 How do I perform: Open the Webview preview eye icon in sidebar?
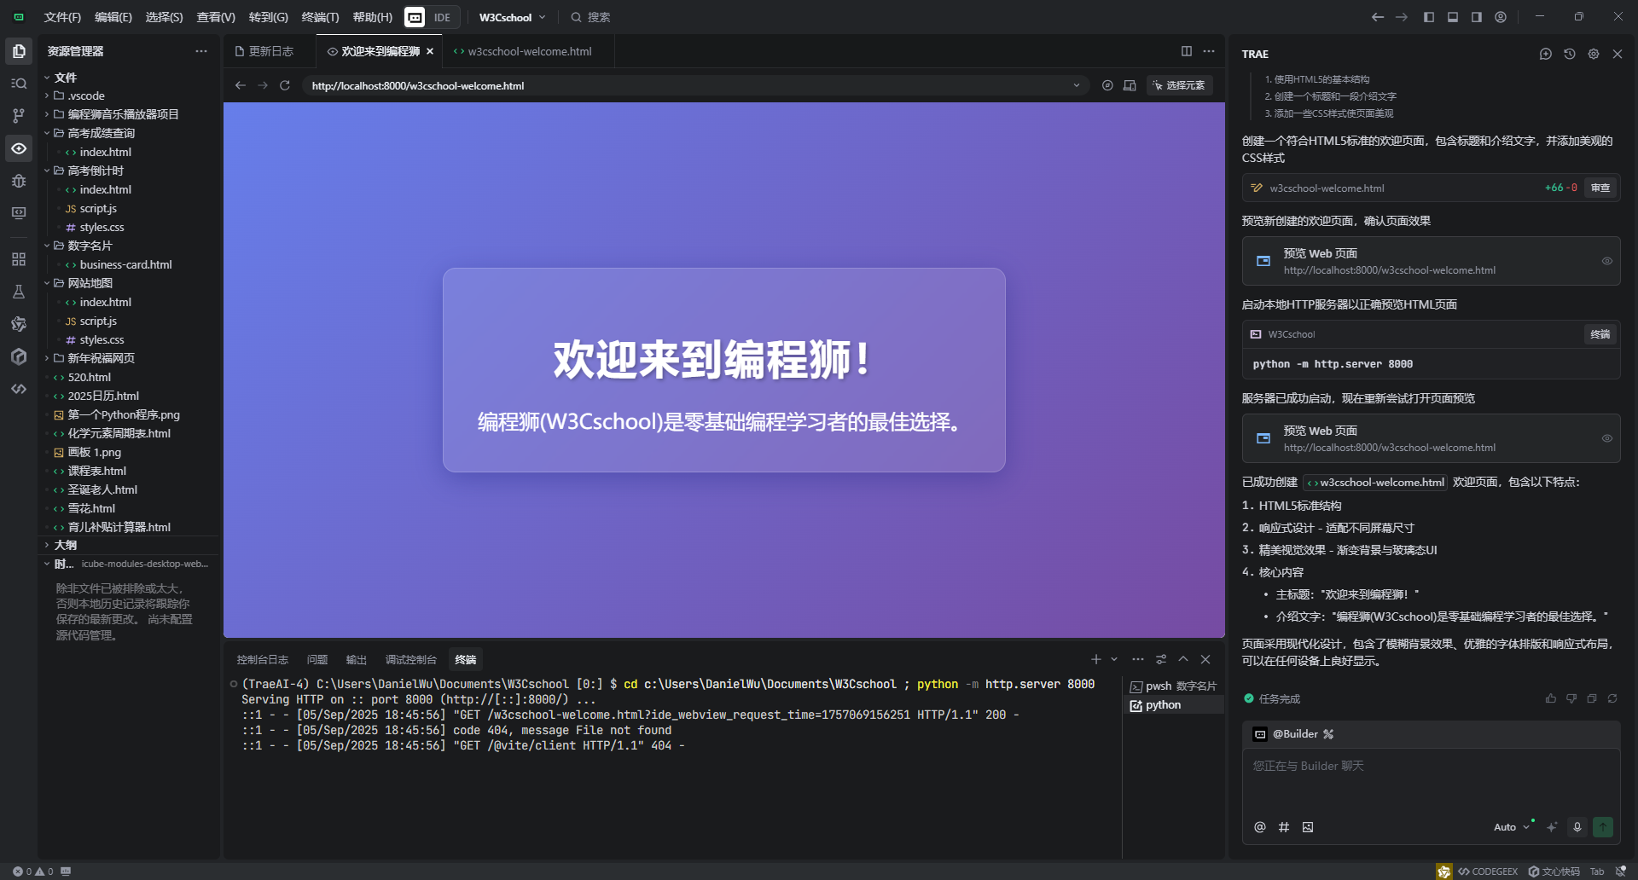[x=19, y=148]
